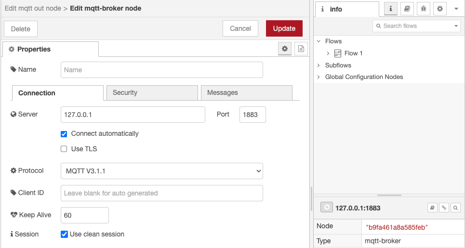Click the Client ID input field

click(161, 193)
